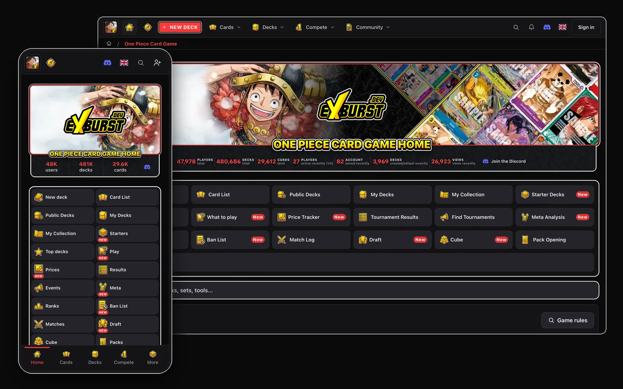Screen dimensions: 623x389
Task: Click the Sign in button
Action: tap(586, 27)
